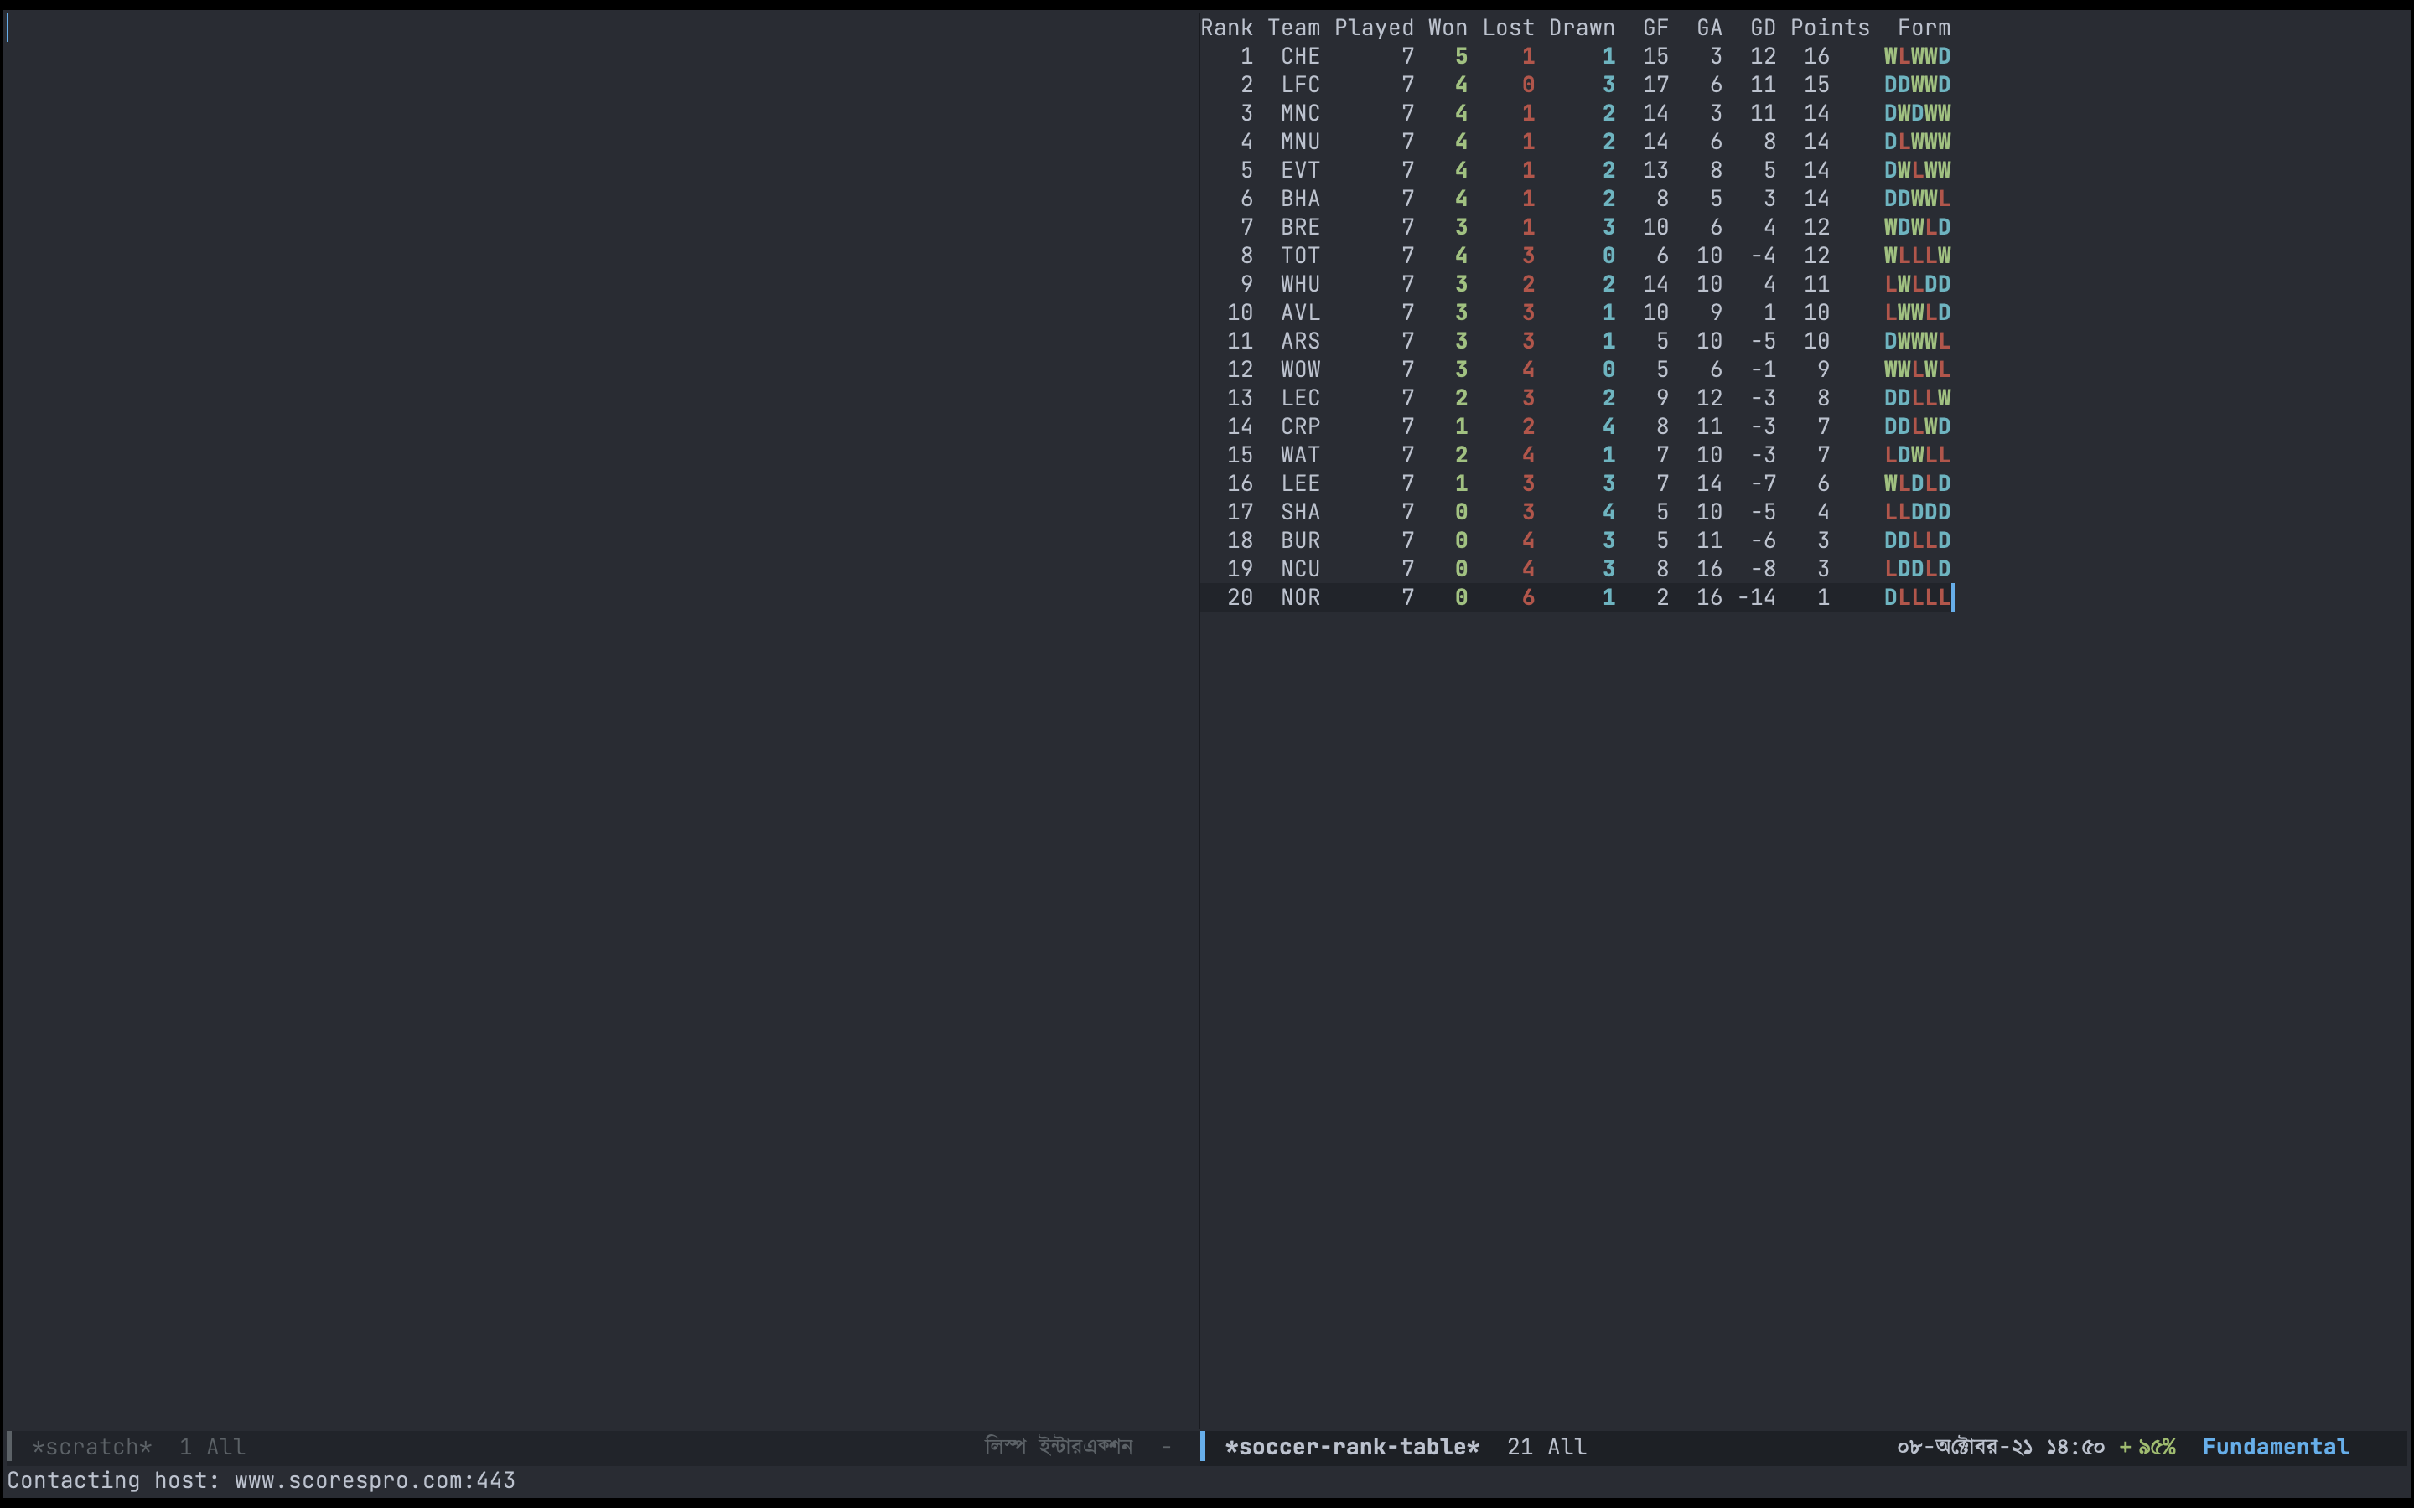The image size is (2414, 1508).
Task: Click the goal difference -14 for NOR
Action: click(1757, 597)
